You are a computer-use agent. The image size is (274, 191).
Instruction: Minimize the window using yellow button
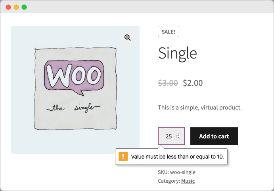coord(16,7)
